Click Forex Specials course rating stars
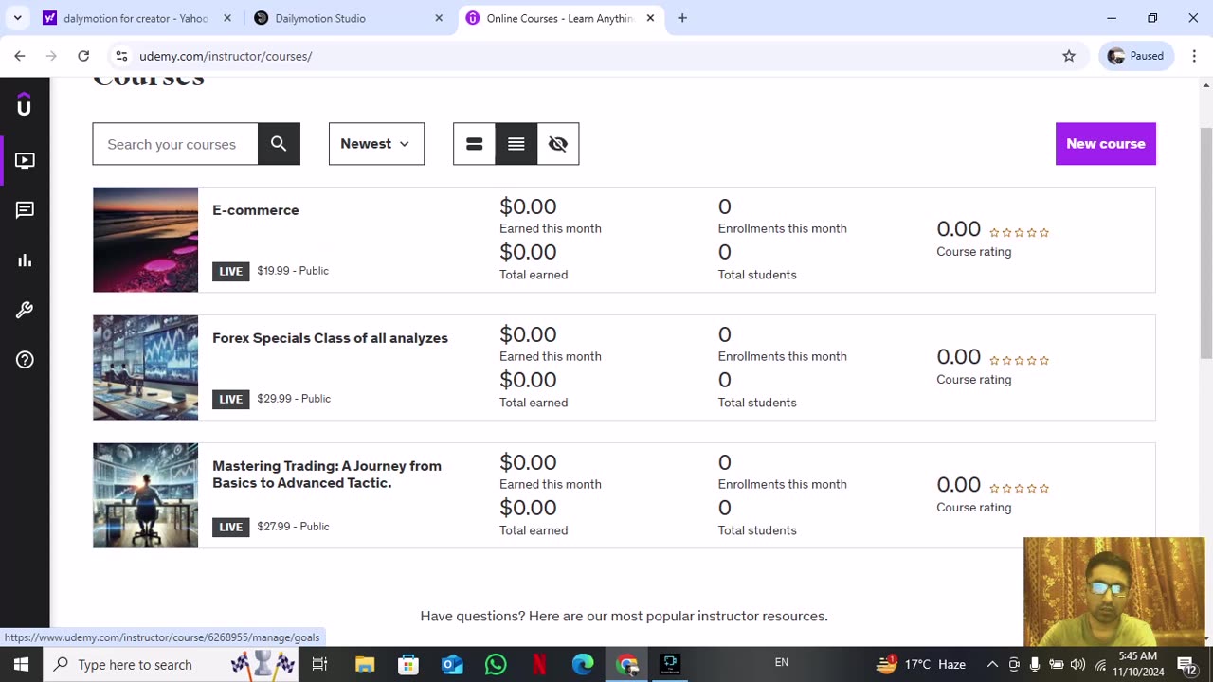The width and height of the screenshot is (1213, 682). coord(1020,360)
